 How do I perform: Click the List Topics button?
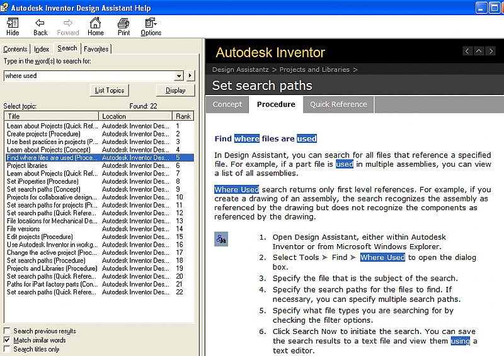(109, 90)
